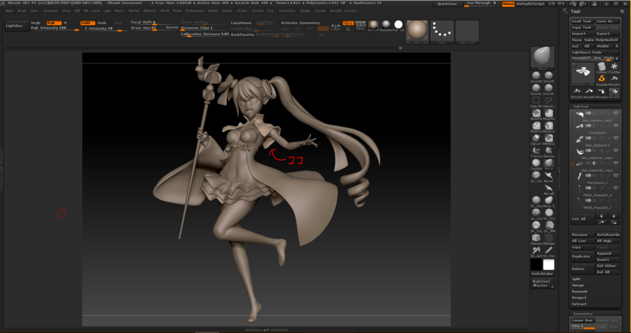Select the SliceCurve brush icon
Screen dimensions: 631x333
tap(548, 150)
